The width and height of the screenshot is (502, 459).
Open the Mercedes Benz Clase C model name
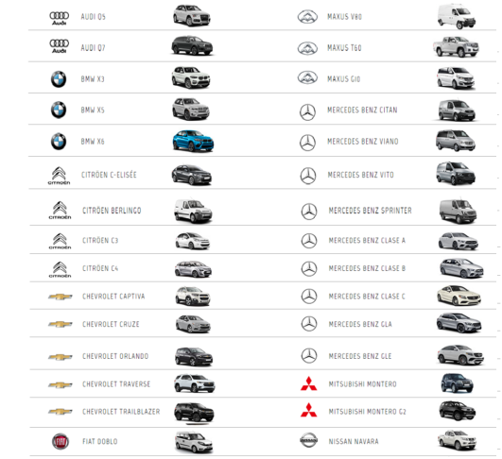pos(367,297)
